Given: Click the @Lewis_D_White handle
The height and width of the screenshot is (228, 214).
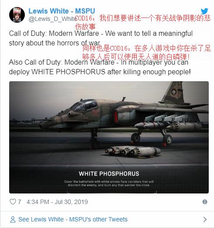Looking at the screenshot, I should click(x=52, y=19).
